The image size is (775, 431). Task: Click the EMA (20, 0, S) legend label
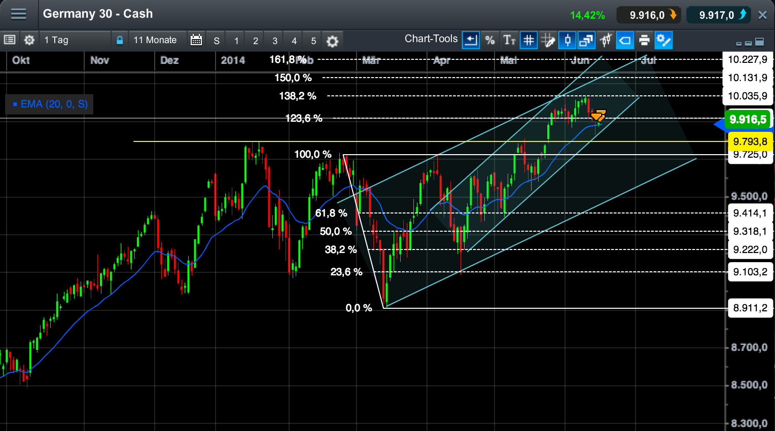49,104
